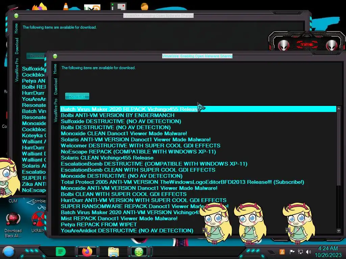This screenshot has height=259, width=346.
Task: Select 'Sulfoxide' row in back window list
Action: click(x=33, y=69)
